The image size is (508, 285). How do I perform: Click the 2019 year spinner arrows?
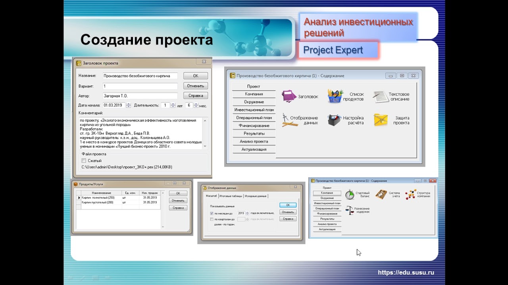247,213
